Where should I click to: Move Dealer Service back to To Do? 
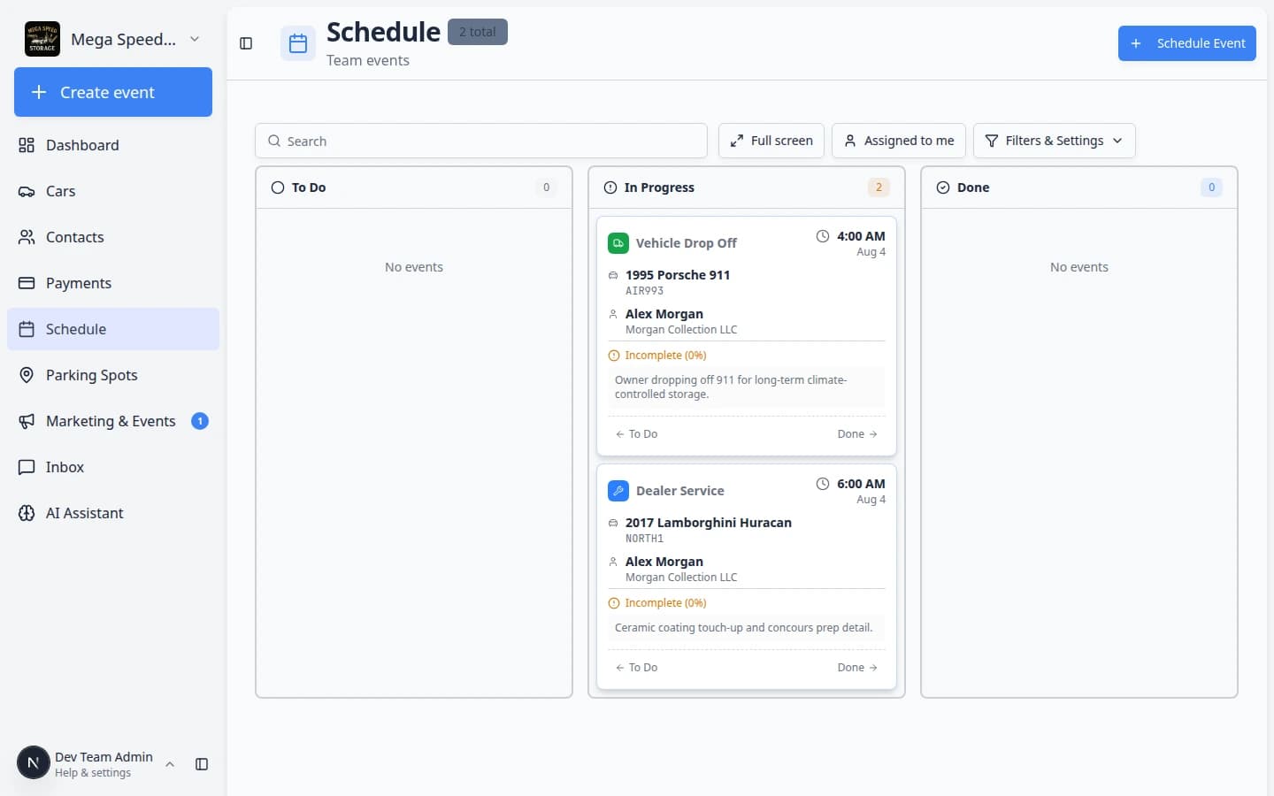[x=636, y=668]
